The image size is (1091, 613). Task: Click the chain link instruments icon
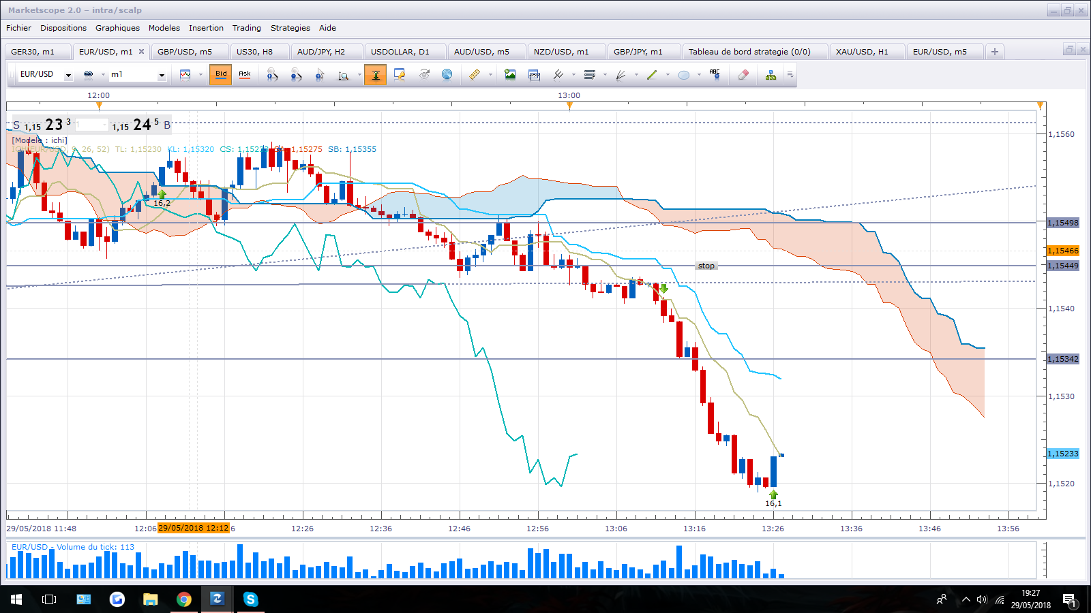click(x=88, y=74)
